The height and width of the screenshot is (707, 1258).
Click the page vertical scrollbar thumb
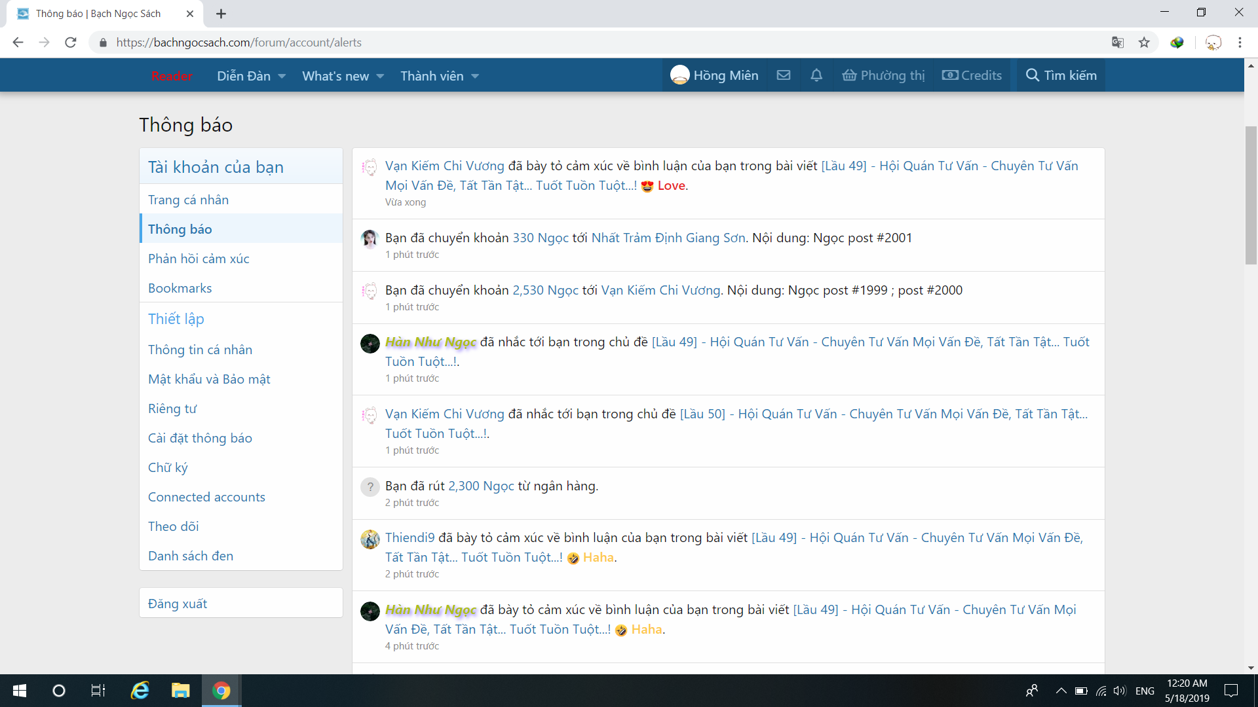pos(1251,195)
